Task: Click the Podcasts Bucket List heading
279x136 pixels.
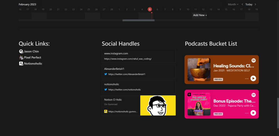Action: coord(211,44)
